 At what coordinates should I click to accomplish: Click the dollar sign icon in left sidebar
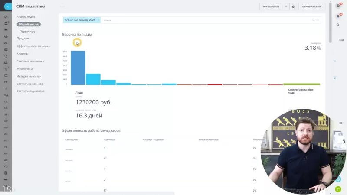6,88
